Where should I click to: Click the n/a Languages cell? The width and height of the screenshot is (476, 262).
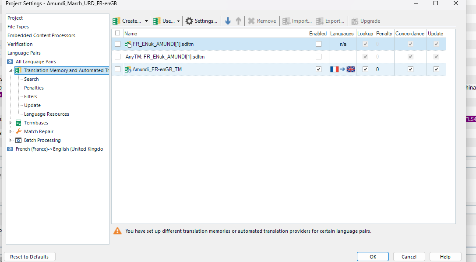pos(343,44)
